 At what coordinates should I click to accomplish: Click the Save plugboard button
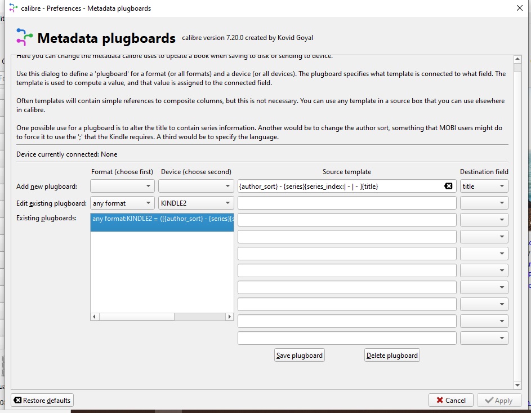point(300,355)
